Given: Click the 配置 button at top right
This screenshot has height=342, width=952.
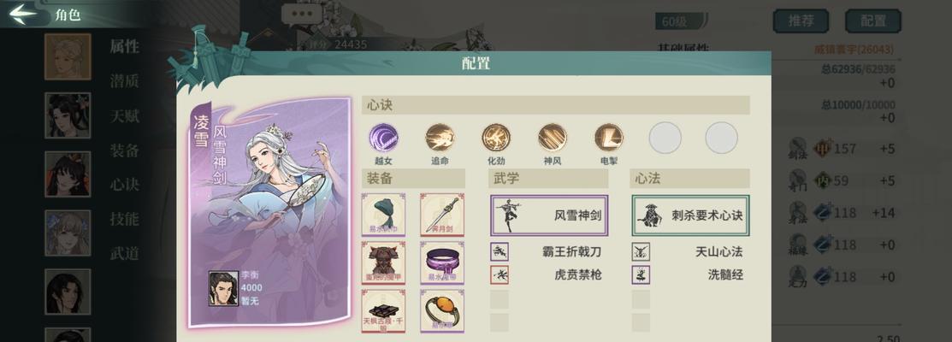Looking at the screenshot, I should (873, 21).
